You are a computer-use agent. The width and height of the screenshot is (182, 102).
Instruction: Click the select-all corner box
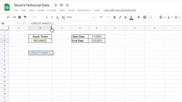[x=4, y=28]
